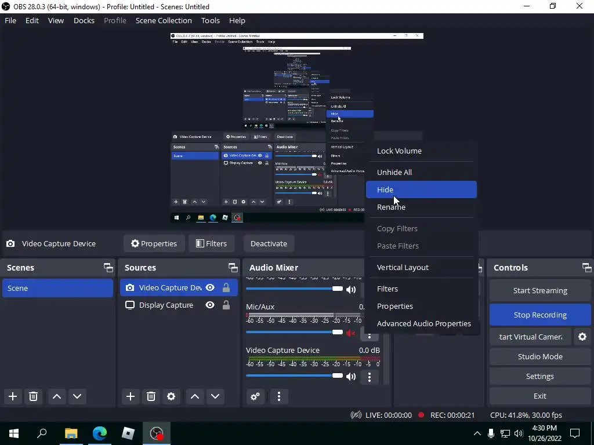Mute the top audio mixer channel
The image size is (594, 445).
pyautogui.click(x=351, y=290)
